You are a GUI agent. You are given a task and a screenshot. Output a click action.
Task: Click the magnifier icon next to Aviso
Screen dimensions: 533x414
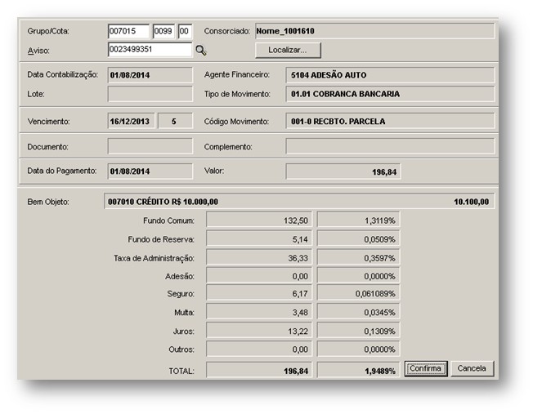[x=201, y=51]
